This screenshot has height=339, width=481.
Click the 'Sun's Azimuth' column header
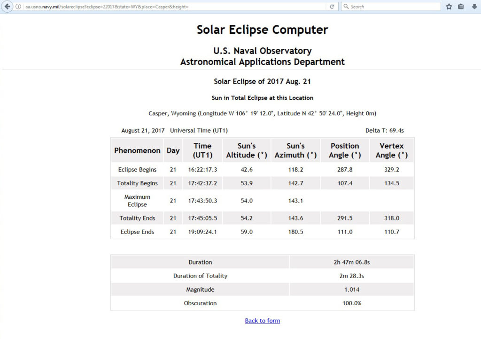click(x=295, y=150)
